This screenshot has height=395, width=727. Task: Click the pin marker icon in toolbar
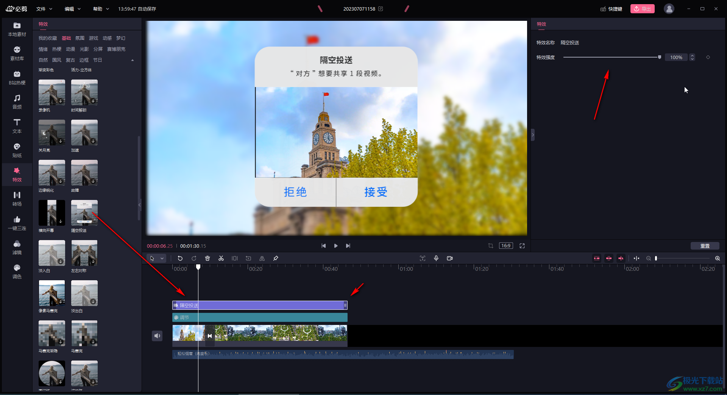[x=276, y=258]
